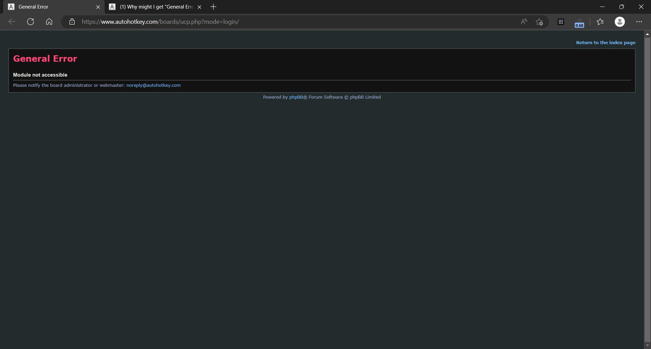Screen dimensions: 651x349
Task: Add page to favorites star icon
Action: tap(540, 22)
